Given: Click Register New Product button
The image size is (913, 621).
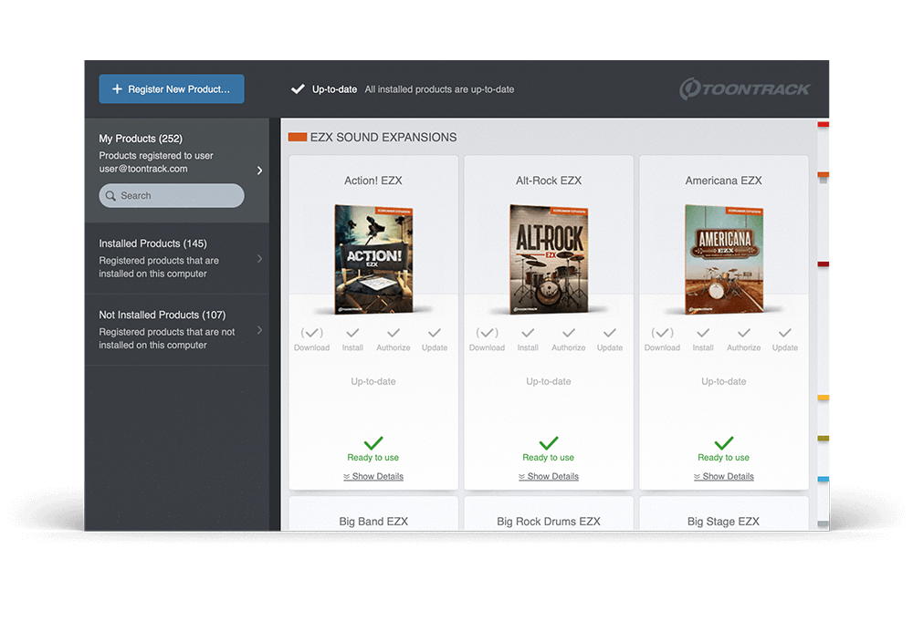Looking at the screenshot, I should [x=172, y=89].
